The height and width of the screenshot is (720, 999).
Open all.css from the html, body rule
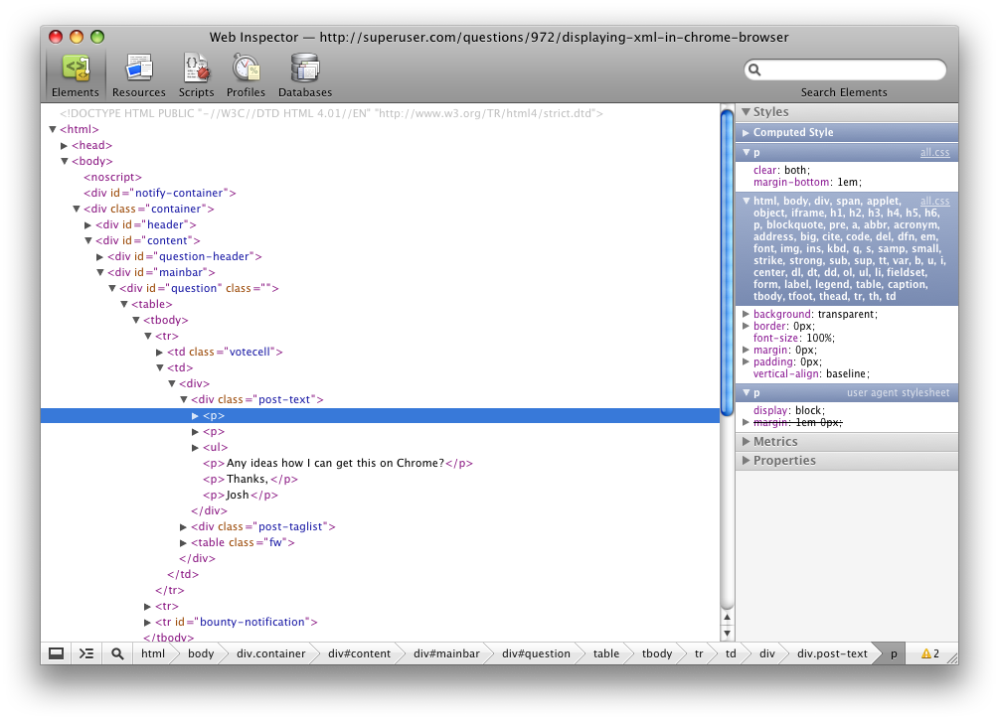tap(934, 200)
